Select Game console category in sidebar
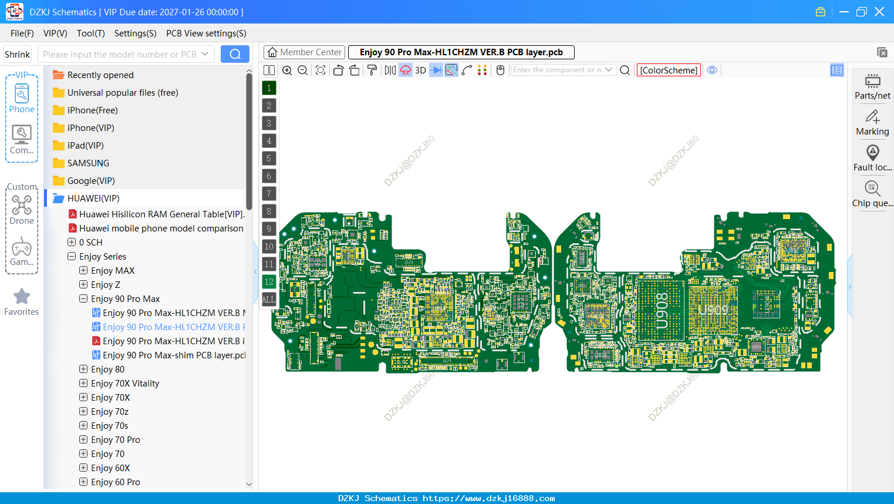Screen dimensions: 894x504 pyautogui.click(x=22, y=252)
